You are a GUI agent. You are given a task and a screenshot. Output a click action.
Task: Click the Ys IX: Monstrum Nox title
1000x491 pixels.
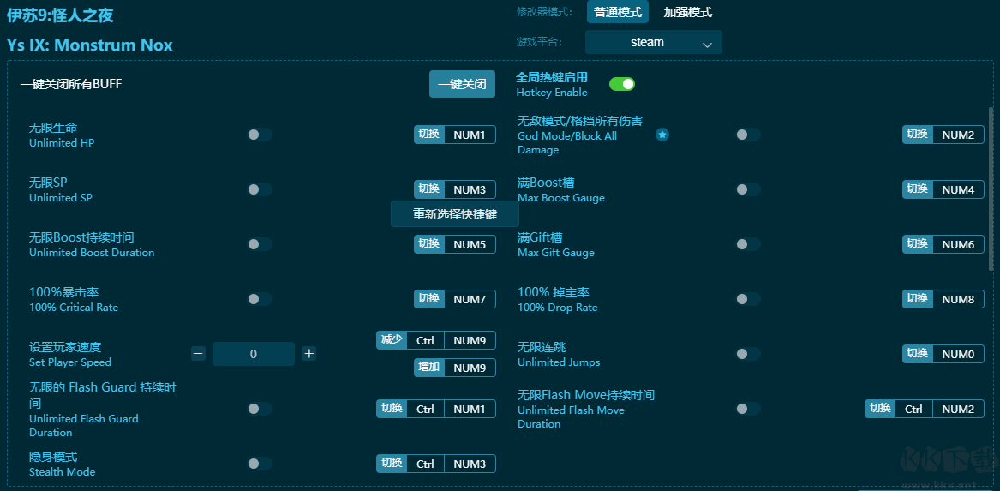[89, 45]
